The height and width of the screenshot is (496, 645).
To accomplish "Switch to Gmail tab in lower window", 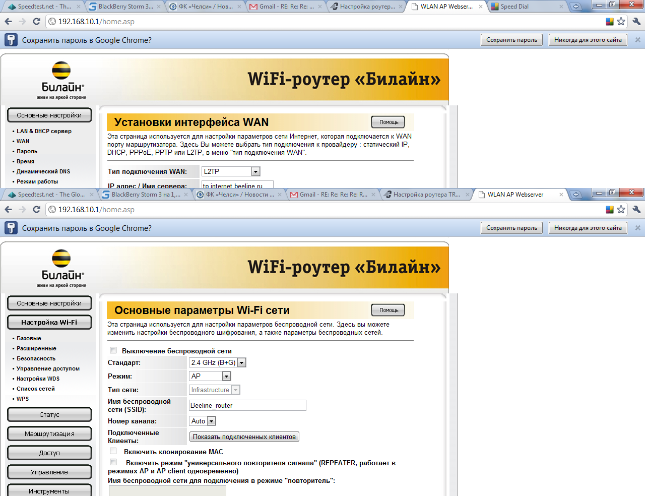I will [x=333, y=195].
